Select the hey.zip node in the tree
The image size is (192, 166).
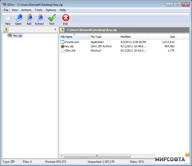coord(15,35)
